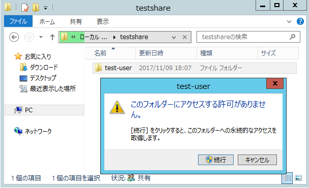
Task: Open the ファイル menu tab
Action: [18, 21]
